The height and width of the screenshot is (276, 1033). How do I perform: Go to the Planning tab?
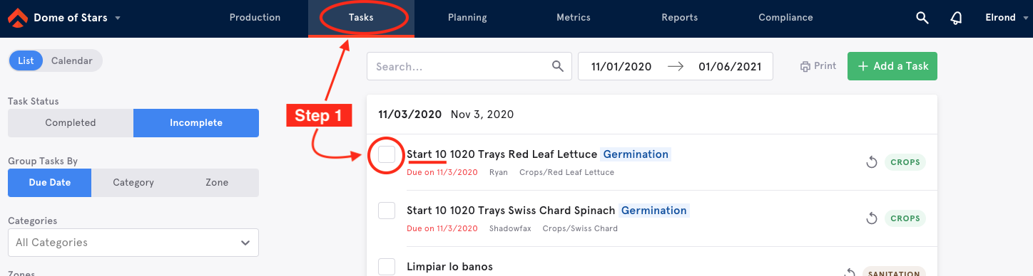467,18
